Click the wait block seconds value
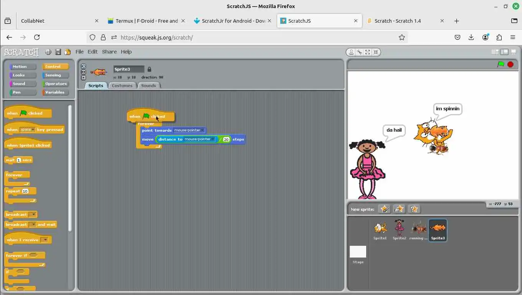The image size is (522, 295). click(x=18, y=160)
